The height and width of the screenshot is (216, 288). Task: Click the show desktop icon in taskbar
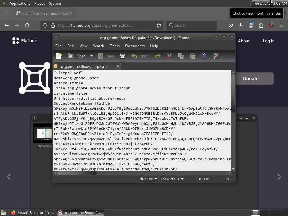(3, 213)
